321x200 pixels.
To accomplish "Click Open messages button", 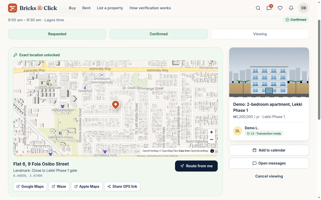I will point(269,163).
